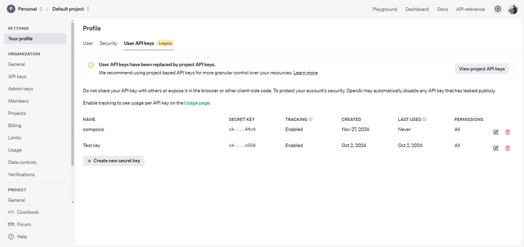Click the Last Used info icon

pos(424,120)
